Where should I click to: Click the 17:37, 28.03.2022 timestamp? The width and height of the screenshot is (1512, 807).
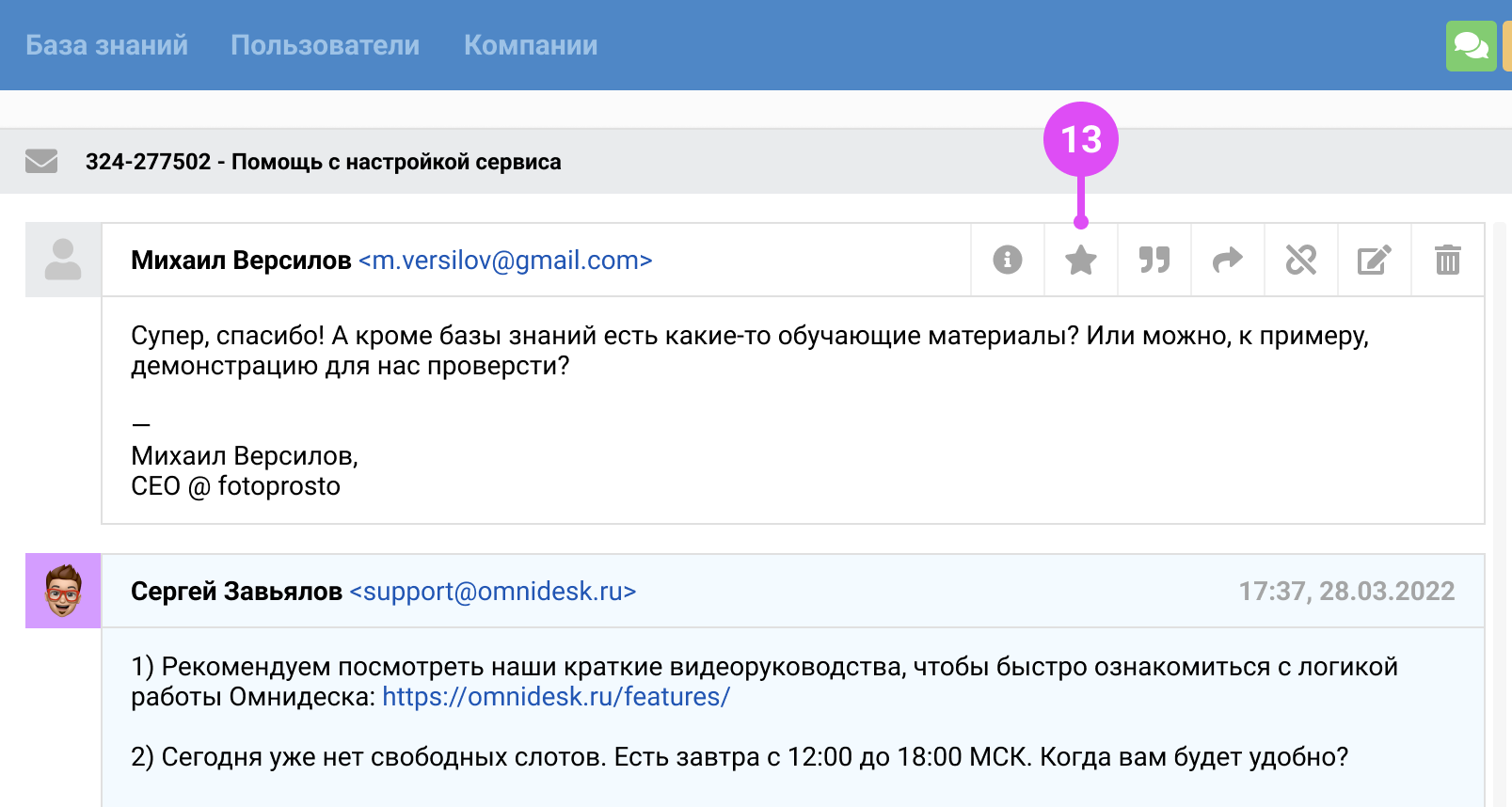coord(1346,592)
